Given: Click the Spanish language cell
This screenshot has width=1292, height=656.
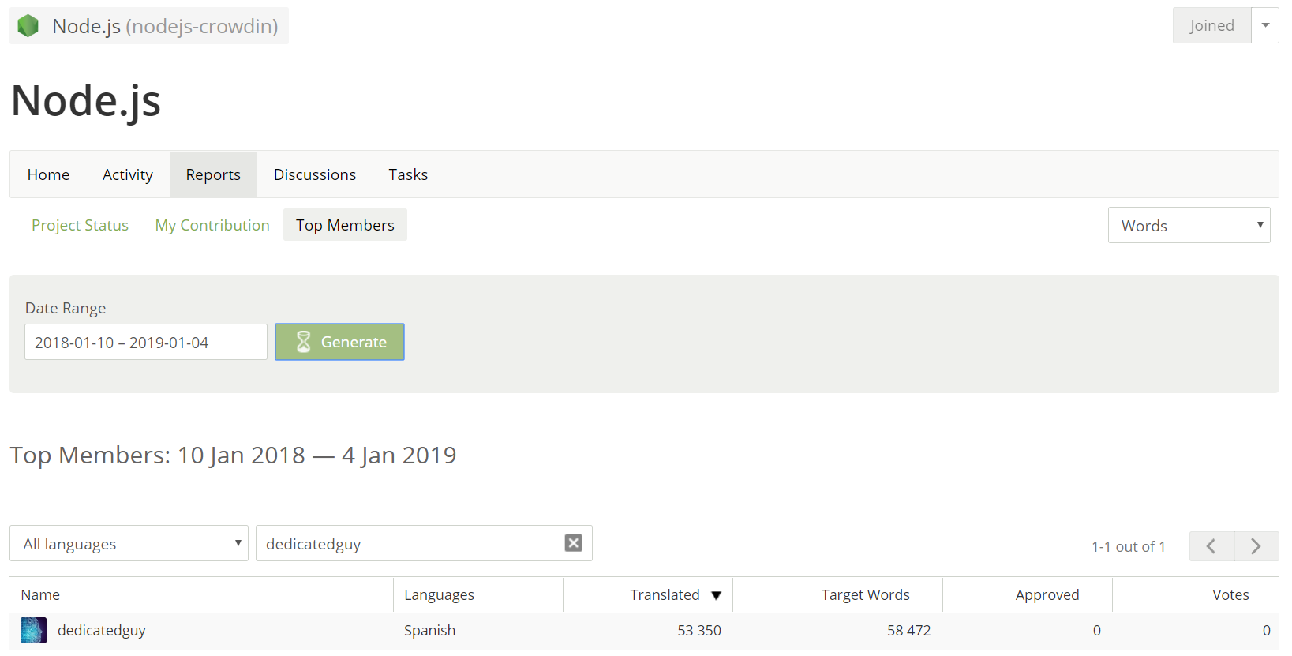Looking at the screenshot, I should pyautogui.click(x=429, y=630).
